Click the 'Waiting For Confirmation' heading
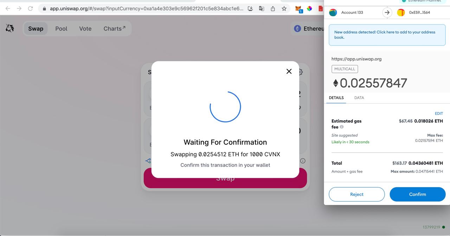This screenshot has height=236, width=450. (x=225, y=142)
